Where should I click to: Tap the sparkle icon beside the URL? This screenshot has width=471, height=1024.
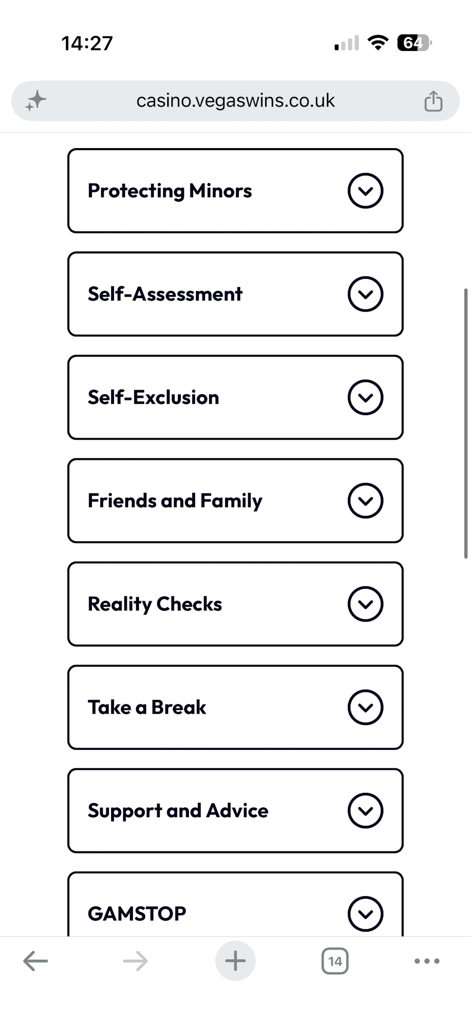coord(36,101)
